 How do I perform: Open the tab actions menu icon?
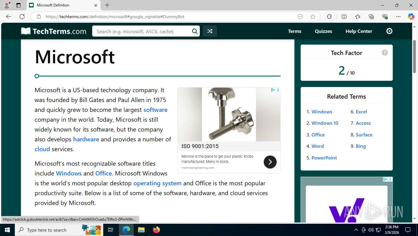(18, 5)
